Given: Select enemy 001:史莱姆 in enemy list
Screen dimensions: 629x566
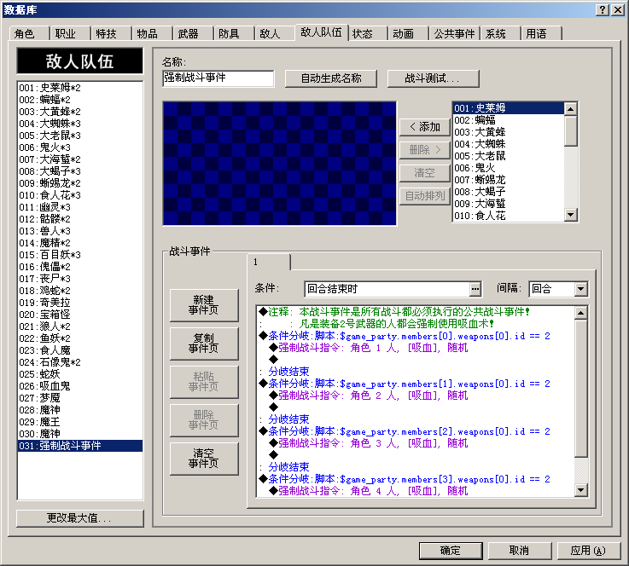Looking at the screenshot, I should [x=509, y=108].
